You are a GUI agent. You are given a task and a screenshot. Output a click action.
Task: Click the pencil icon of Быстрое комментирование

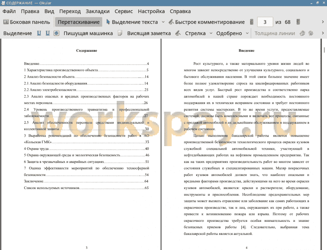coord(171,22)
